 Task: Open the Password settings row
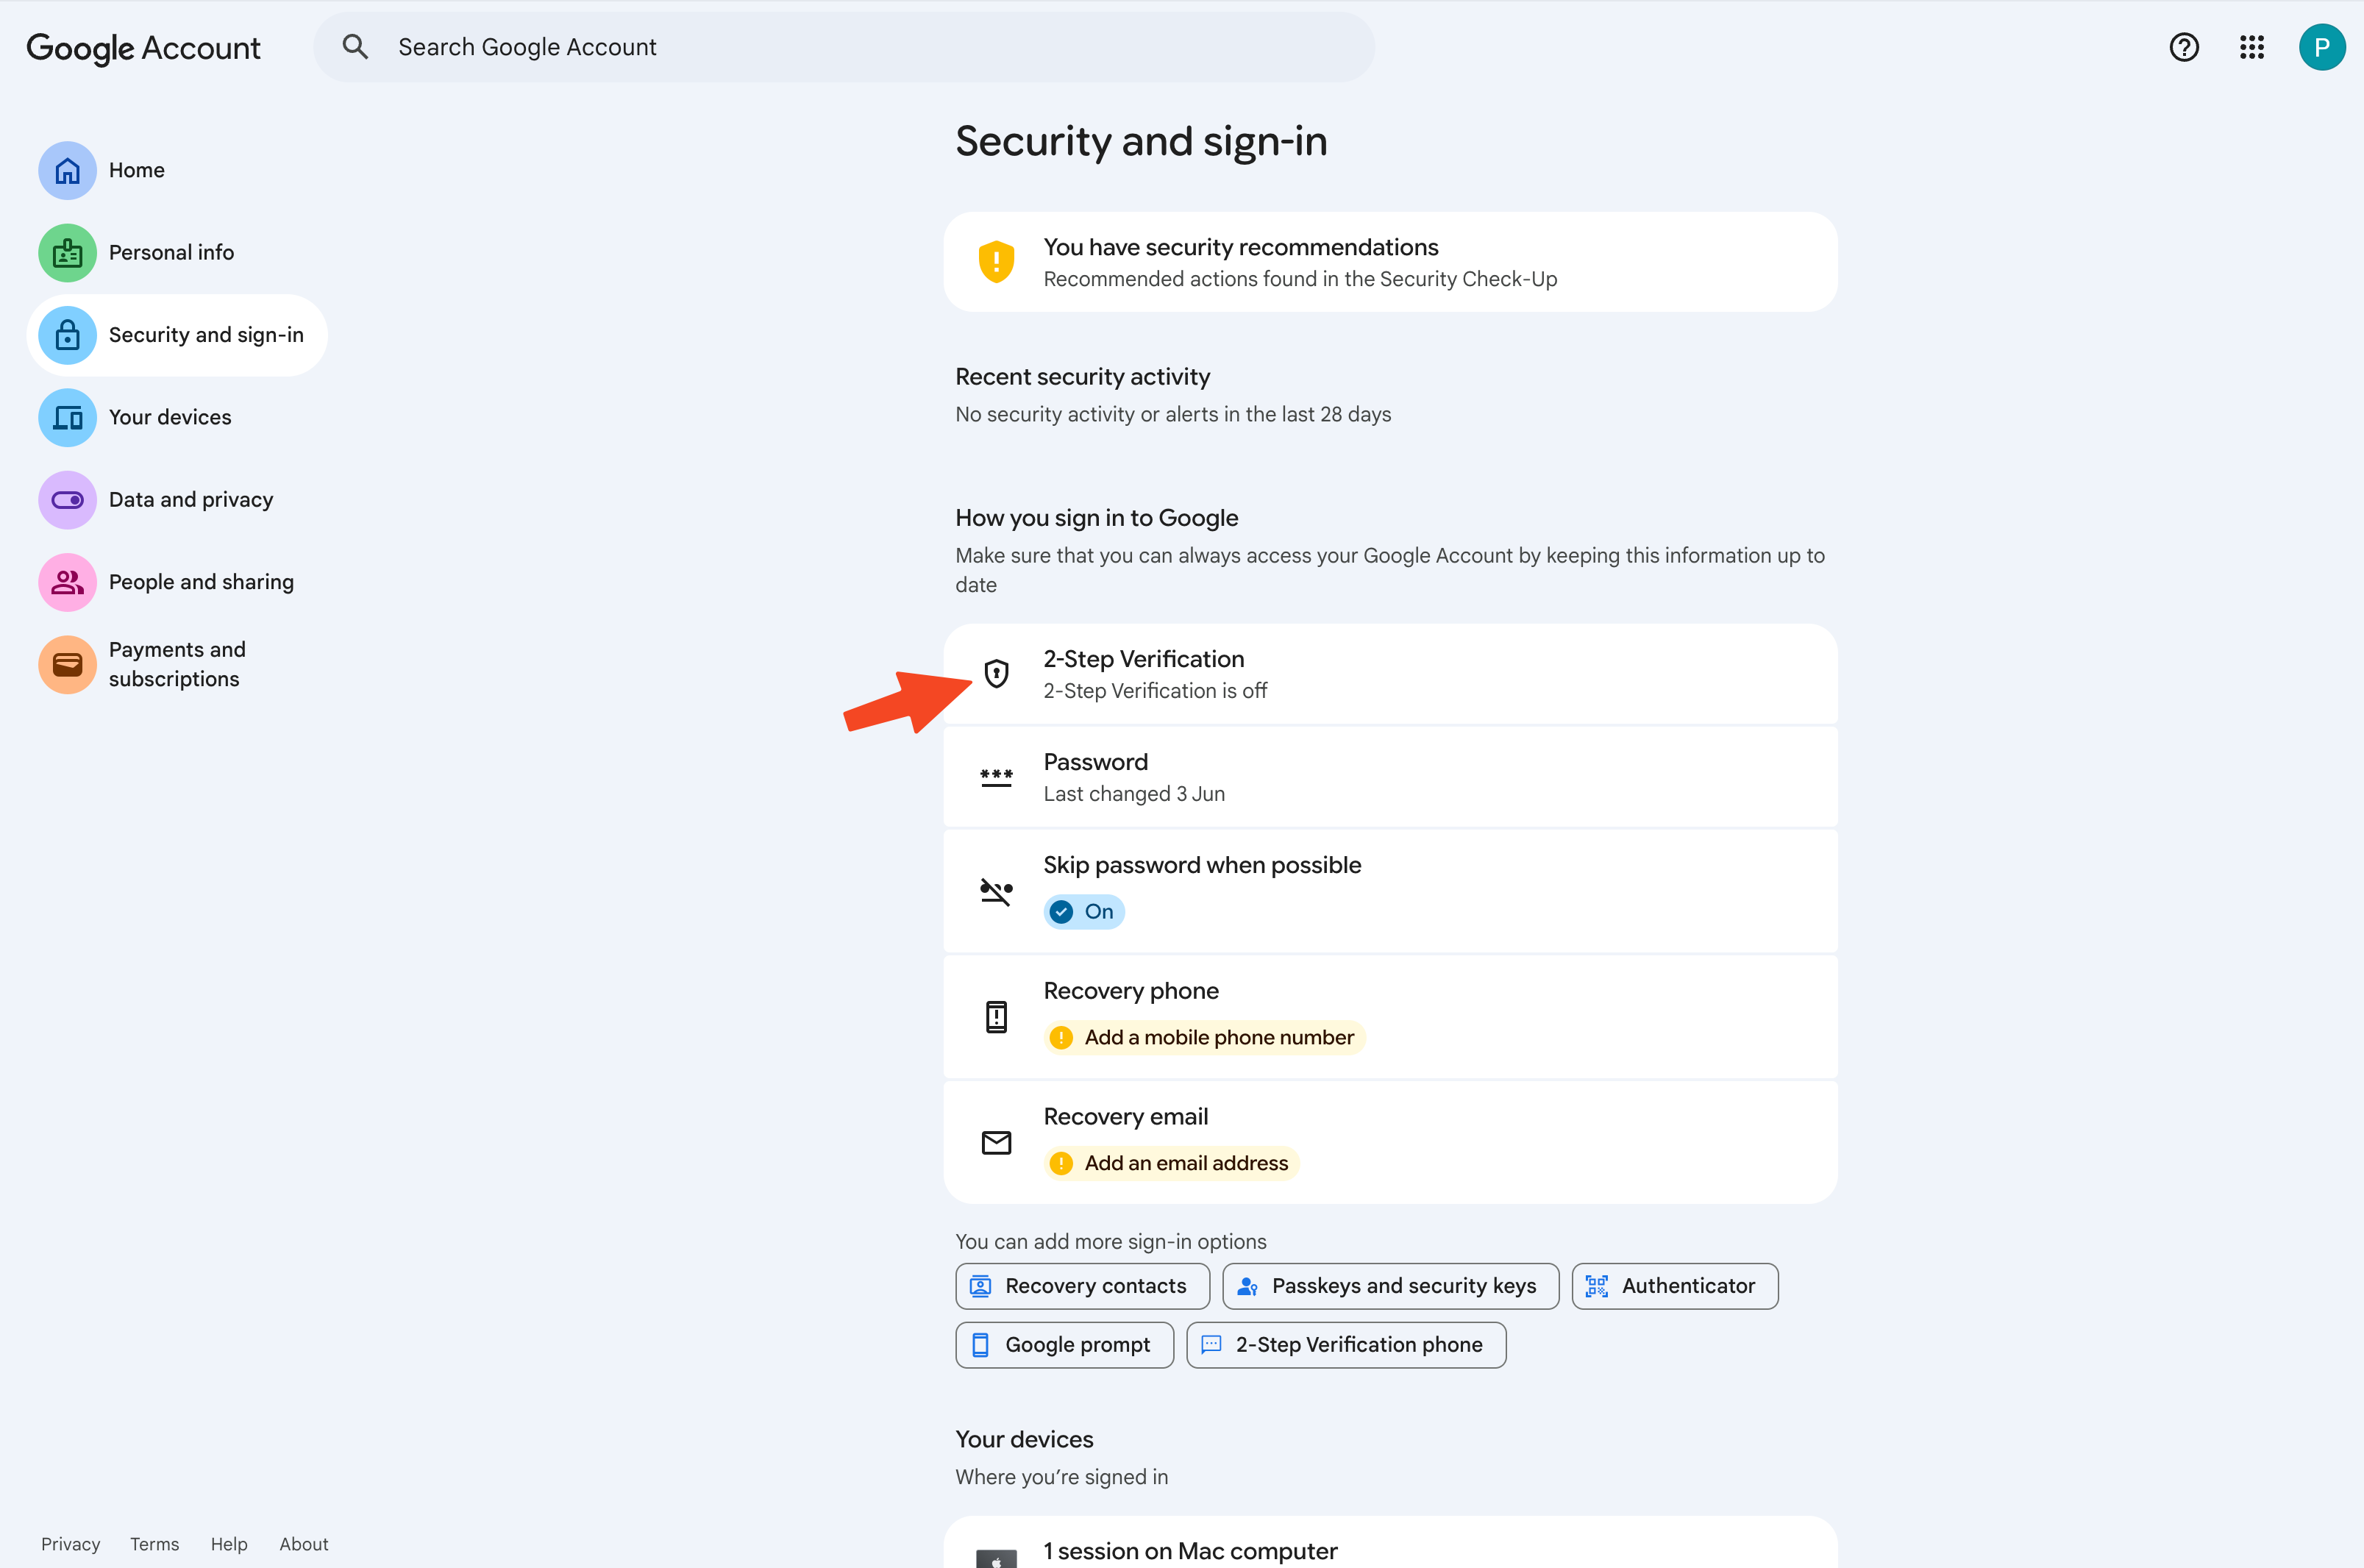[1390, 777]
